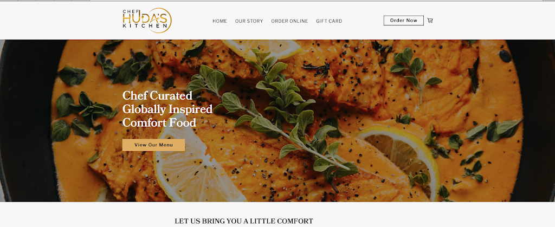Click the 'Chef Curated' headline line
The width and height of the screenshot is (555, 227).
[x=158, y=95]
